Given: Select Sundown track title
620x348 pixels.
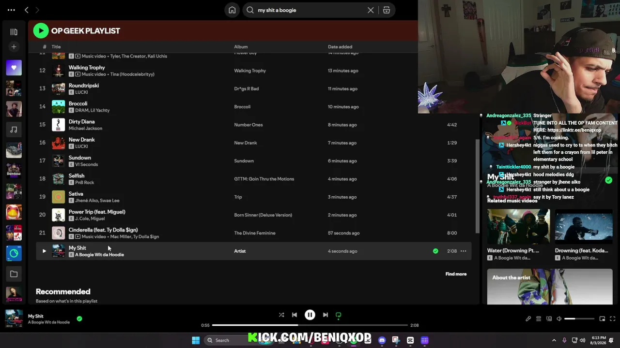Looking at the screenshot, I should (80, 158).
